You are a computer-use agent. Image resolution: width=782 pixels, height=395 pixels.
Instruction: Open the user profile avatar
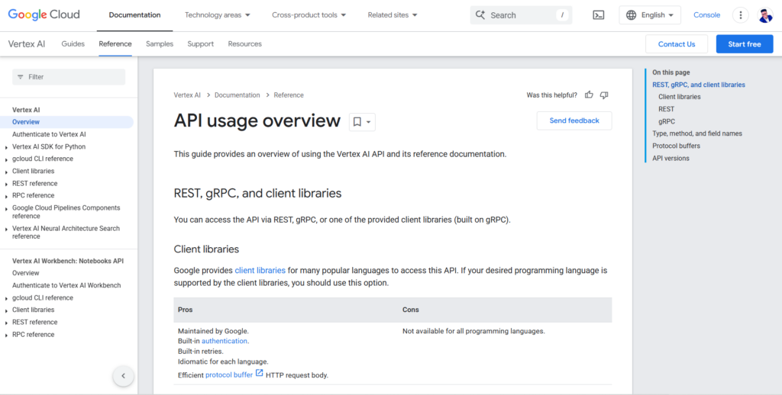coord(765,15)
